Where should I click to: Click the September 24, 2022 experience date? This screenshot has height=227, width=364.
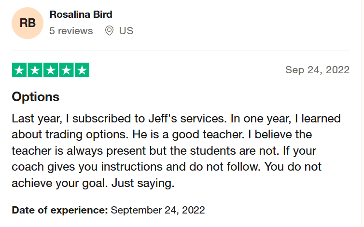pos(158,210)
